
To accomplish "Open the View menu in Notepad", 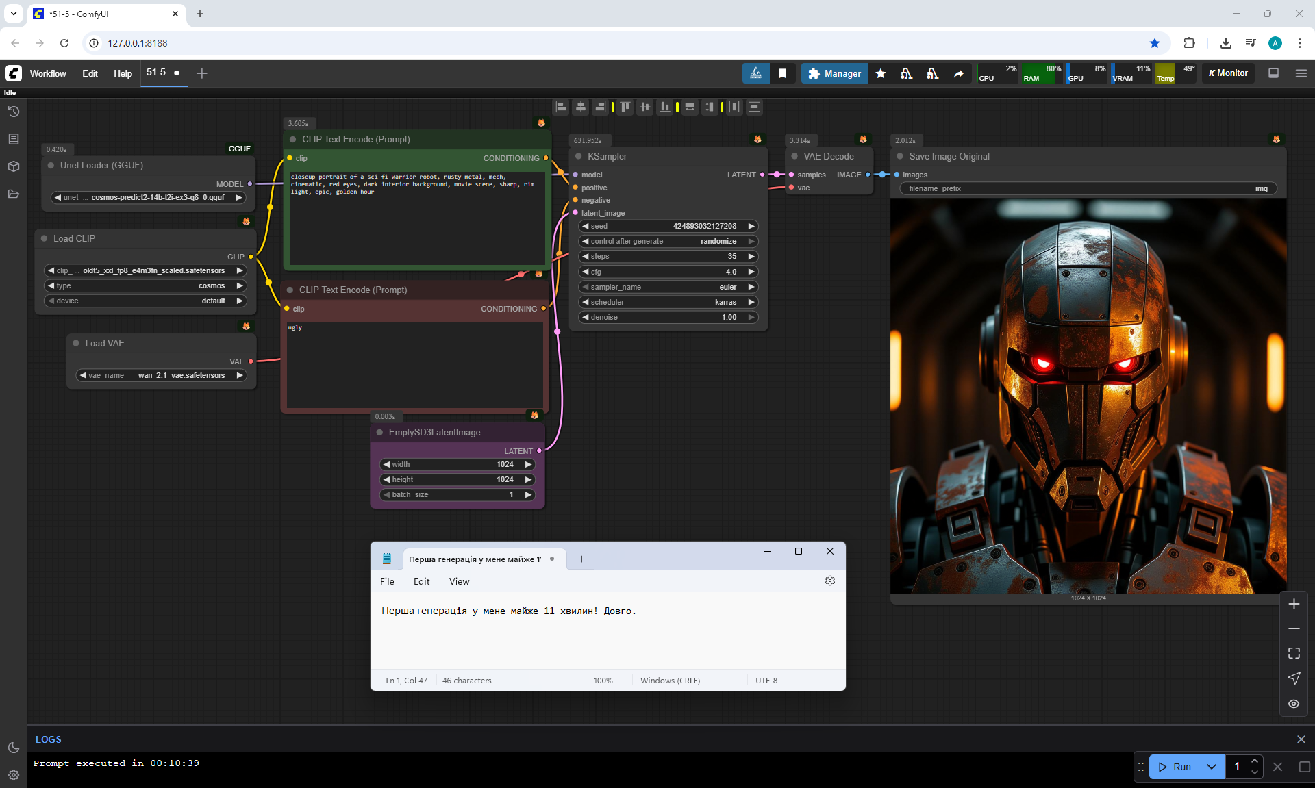I will (459, 581).
